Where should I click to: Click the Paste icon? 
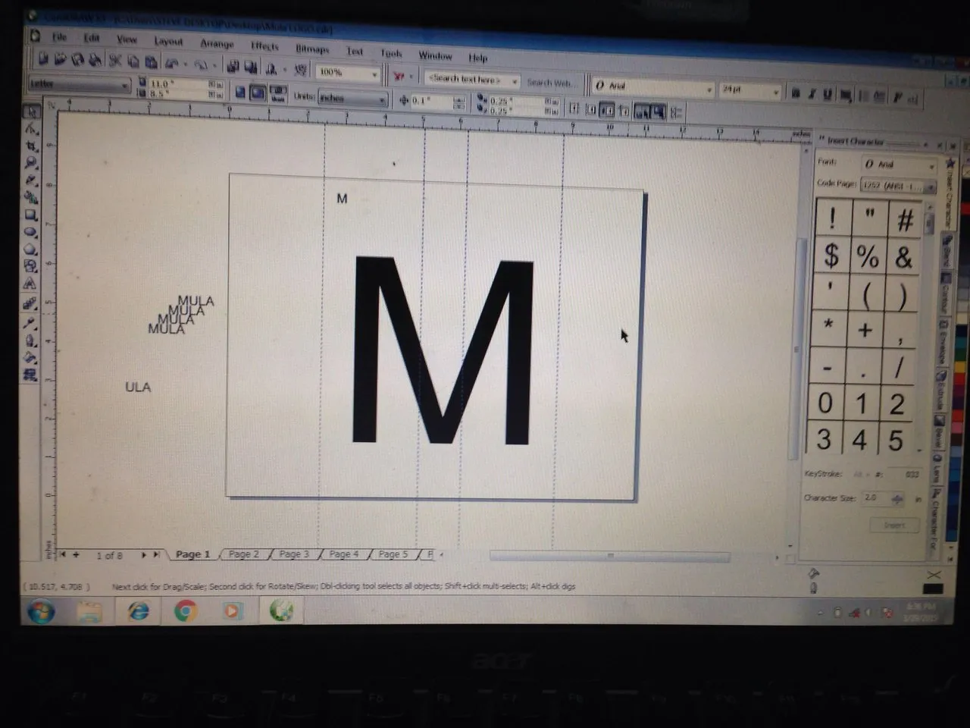[151, 62]
